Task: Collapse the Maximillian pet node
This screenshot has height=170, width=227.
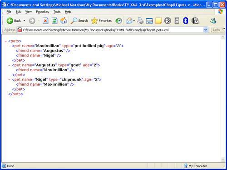Action: (10, 46)
